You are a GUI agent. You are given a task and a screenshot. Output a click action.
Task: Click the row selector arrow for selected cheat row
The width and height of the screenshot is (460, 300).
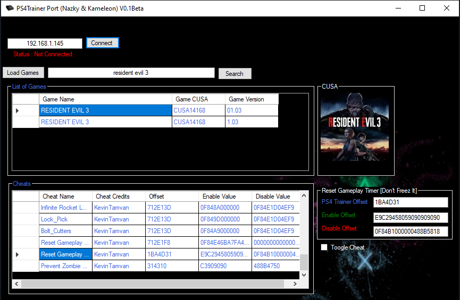click(x=18, y=254)
